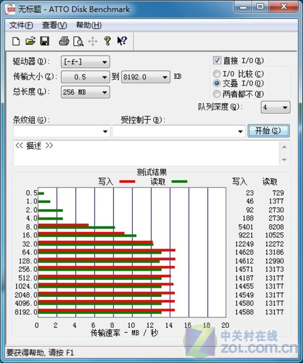Open 总长度 256 MB dropdown
This screenshot has height=363, width=303.
pos(85,92)
